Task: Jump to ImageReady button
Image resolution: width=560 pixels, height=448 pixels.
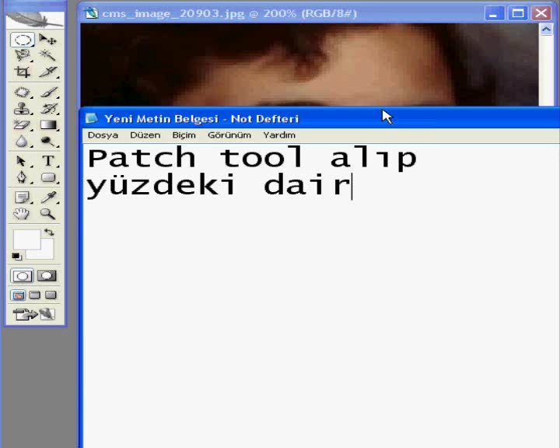Action: [x=34, y=314]
